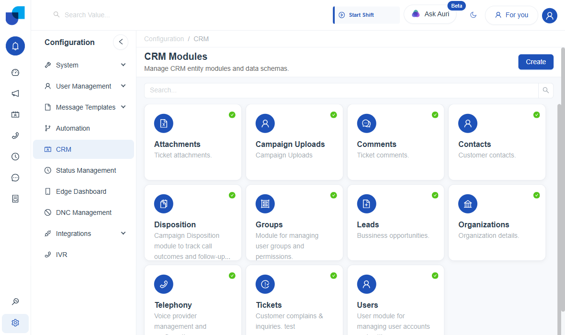
Task: Click the magnifier button beside module search
Action: (x=545, y=90)
